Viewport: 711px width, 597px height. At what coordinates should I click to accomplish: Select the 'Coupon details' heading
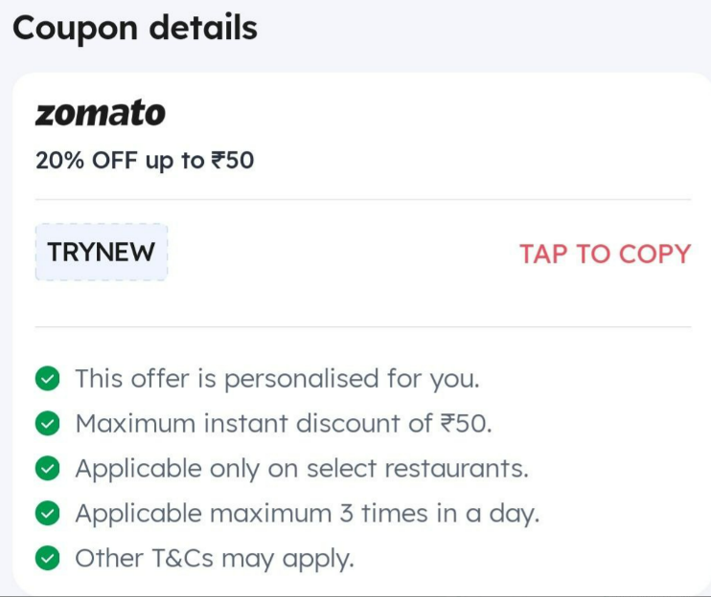135,28
